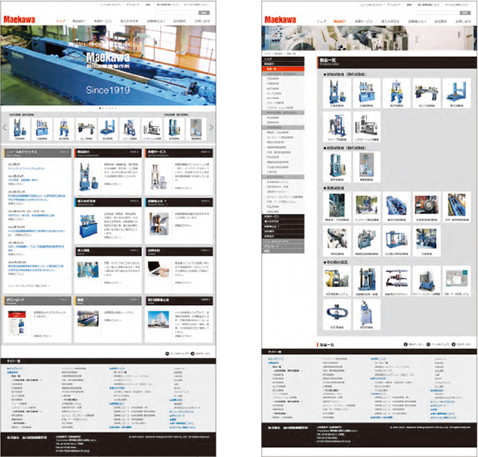Click the right arrow of the product carousel
478x457 pixels.
(211, 128)
